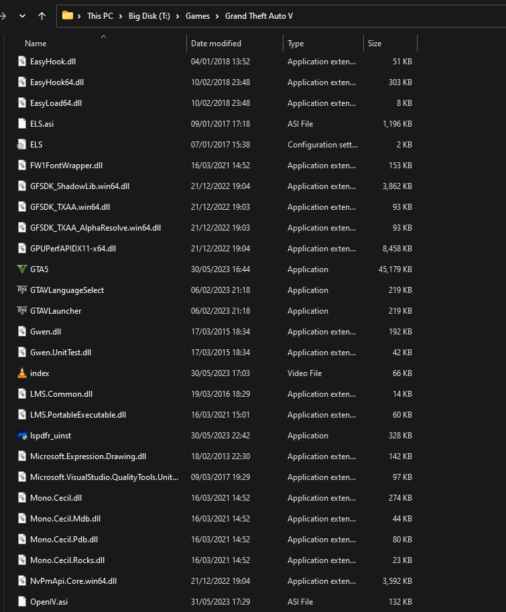The height and width of the screenshot is (612, 506).
Task: Sort files by Date modified column header
Action: tap(235, 44)
